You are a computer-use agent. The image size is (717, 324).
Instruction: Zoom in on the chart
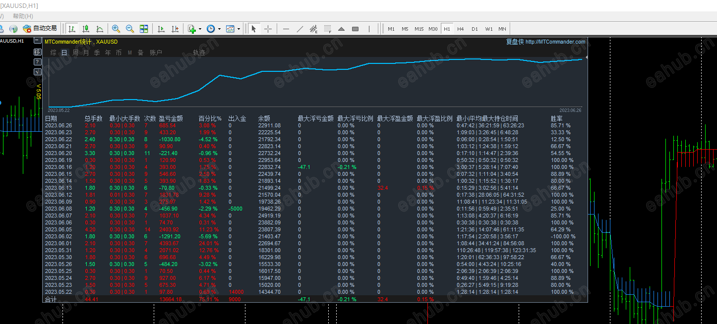[116, 29]
